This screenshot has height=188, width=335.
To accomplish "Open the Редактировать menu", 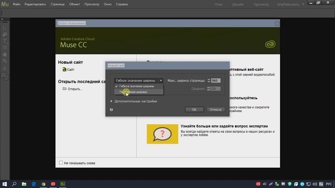I will coord(35,4).
